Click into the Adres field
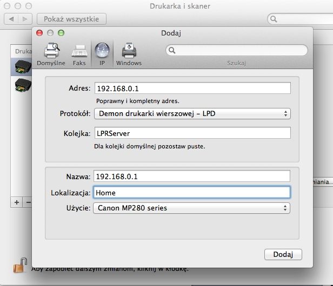 tap(192, 88)
